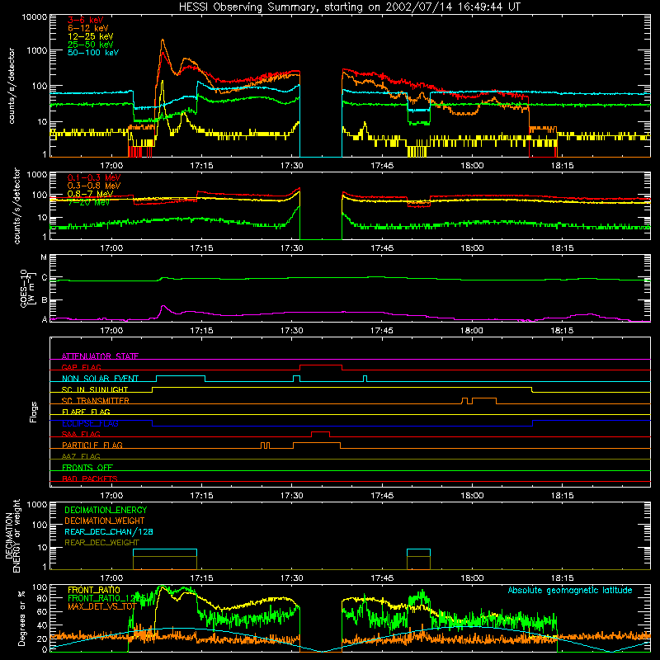The height and width of the screenshot is (660, 660).
Task: Select the SC_TRANSMITTER flag label
Action: click(x=95, y=401)
